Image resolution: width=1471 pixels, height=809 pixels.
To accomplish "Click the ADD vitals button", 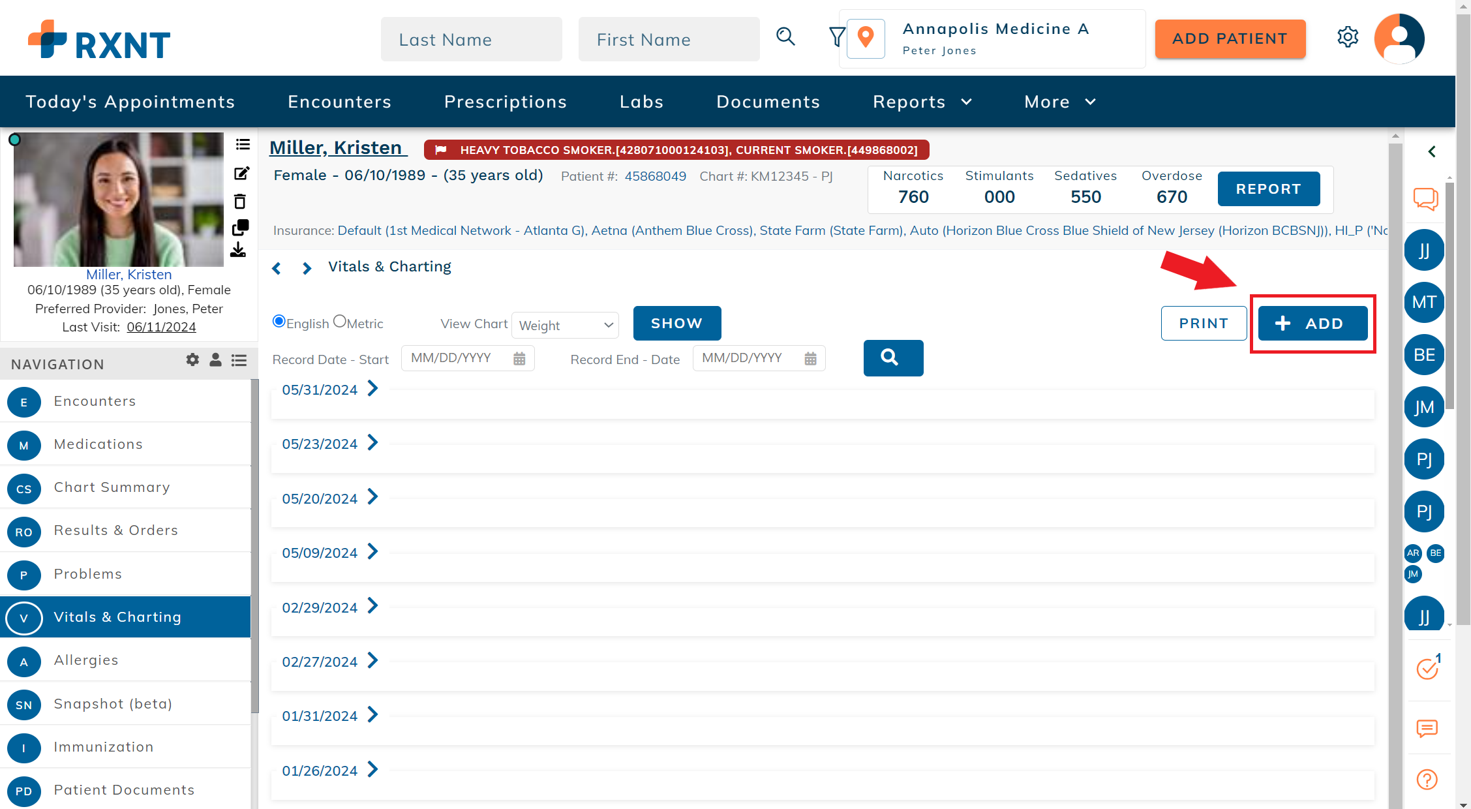I will tap(1312, 324).
